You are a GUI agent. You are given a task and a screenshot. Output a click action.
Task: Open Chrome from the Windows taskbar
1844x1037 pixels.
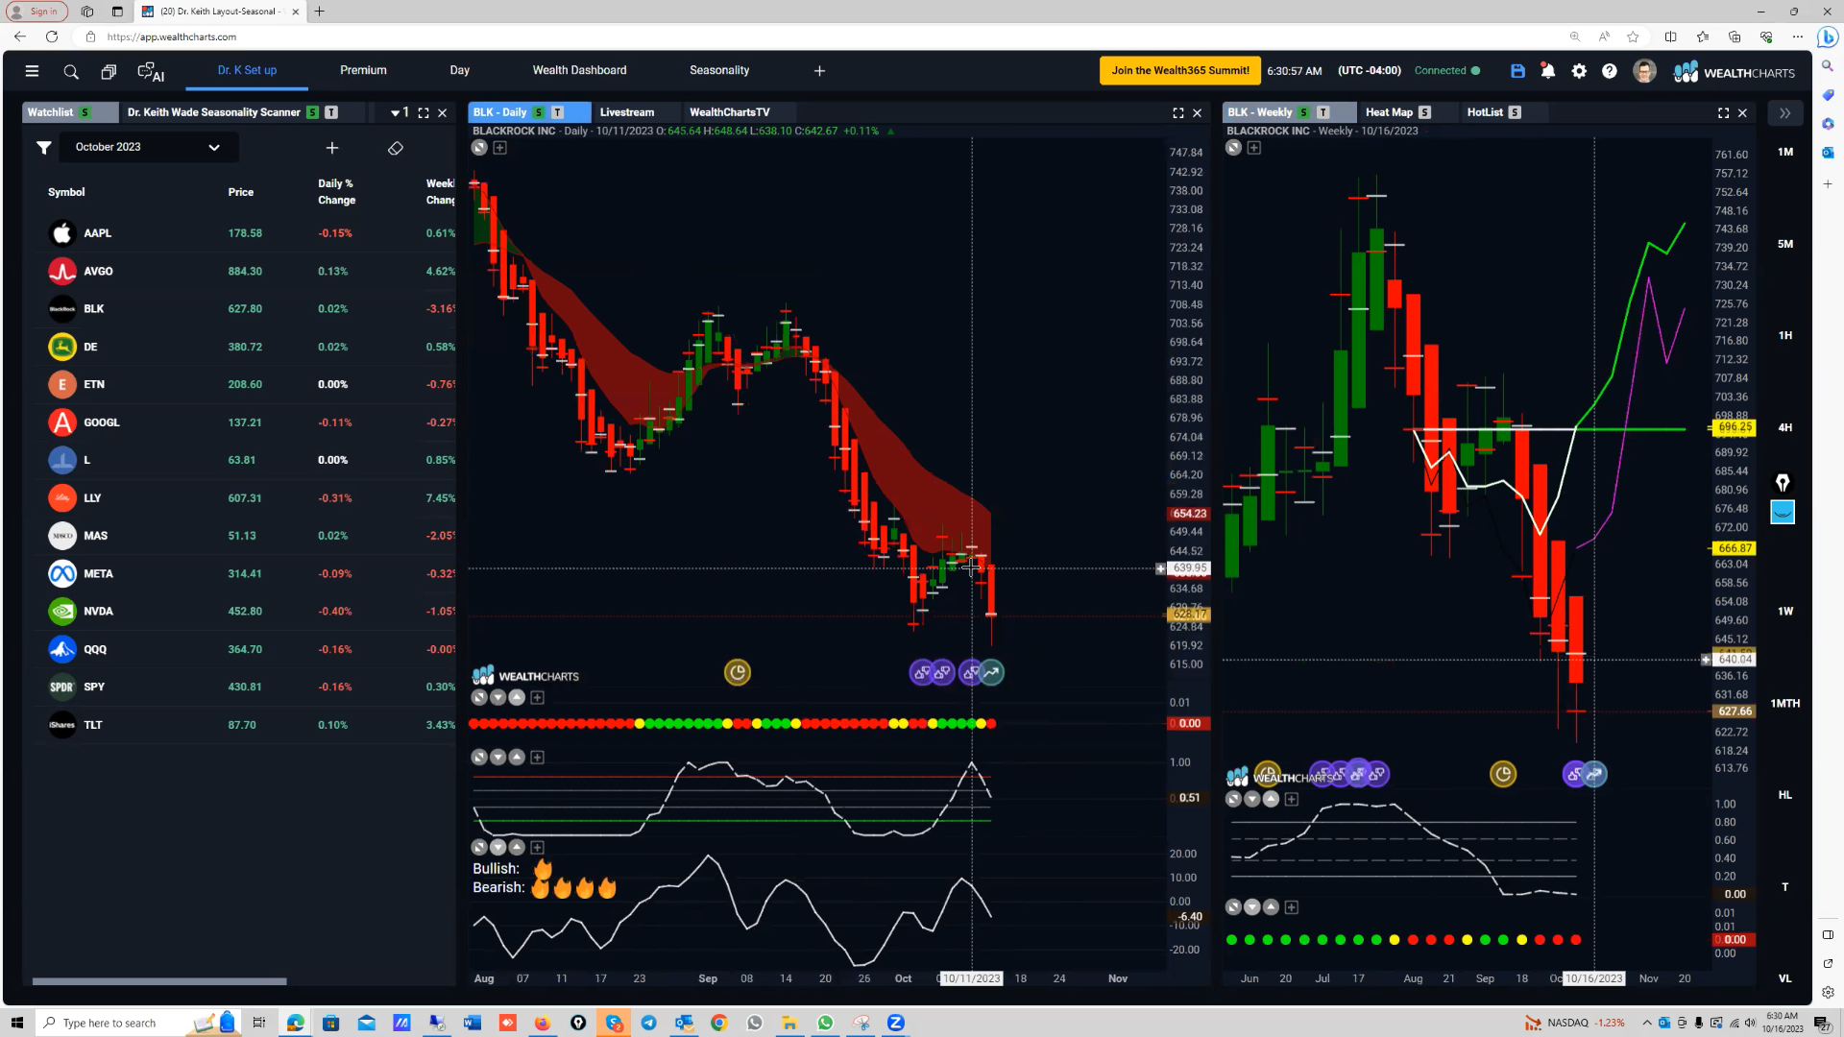coord(719,1023)
